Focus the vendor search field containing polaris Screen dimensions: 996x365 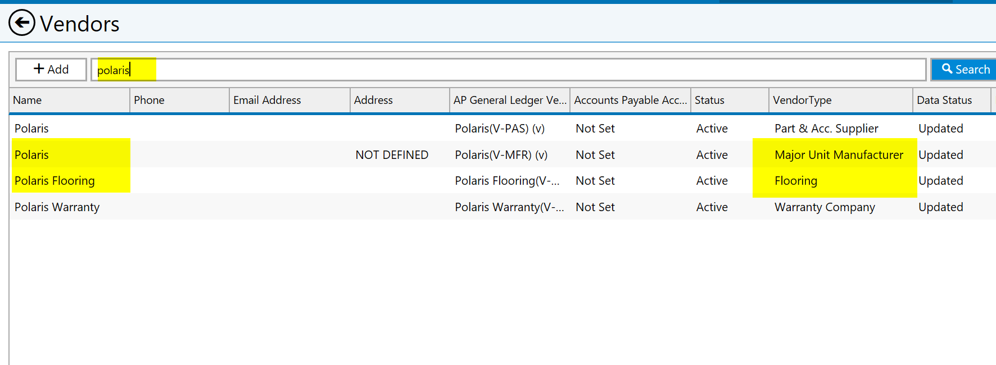tap(509, 70)
